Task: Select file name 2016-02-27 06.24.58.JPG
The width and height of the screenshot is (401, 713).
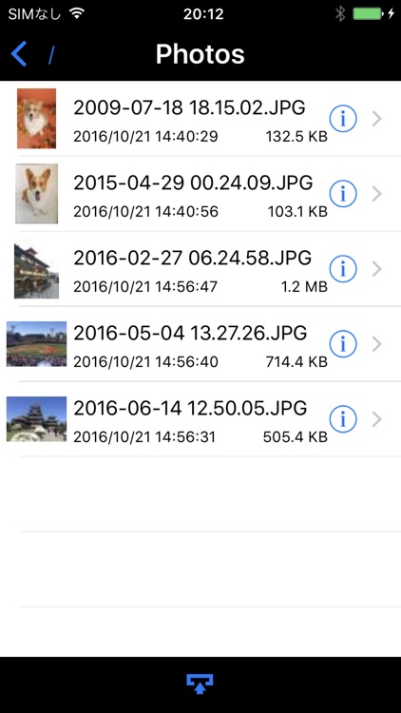Action: coord(192,258)
